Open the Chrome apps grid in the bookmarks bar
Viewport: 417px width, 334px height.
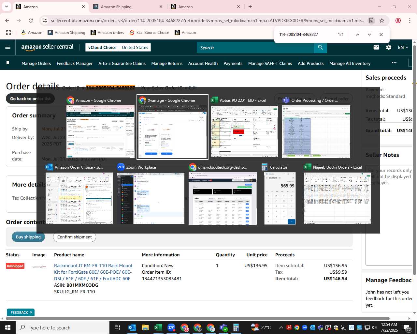8,33
